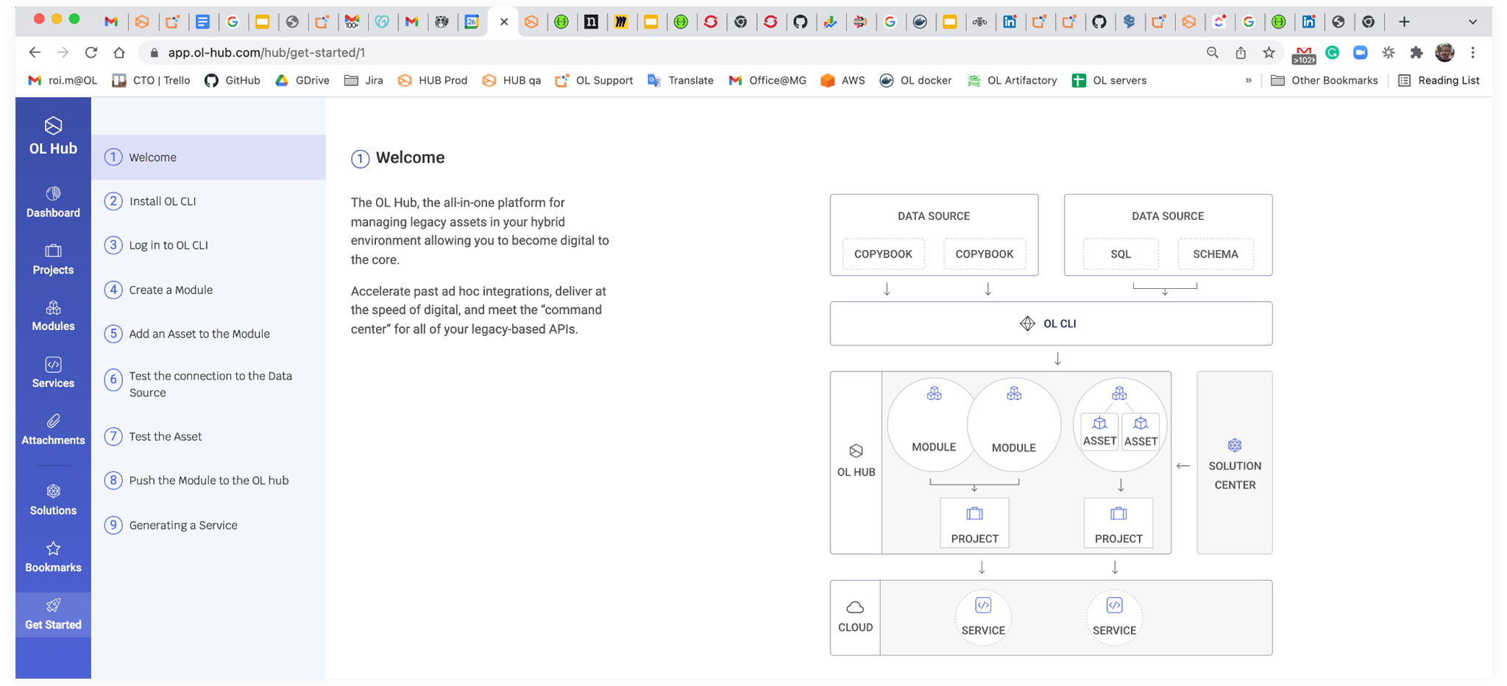Open the Jira bookmarks folder
Screen dimensions: 1507x686
(x=364, y=80)
